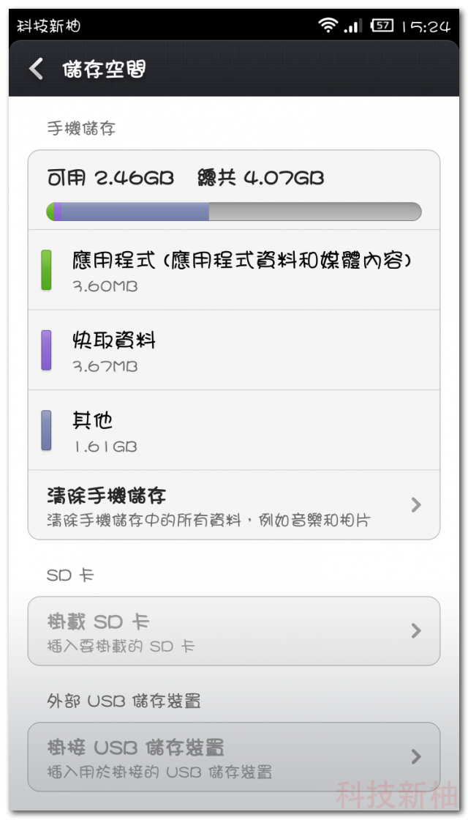
Task: Open chevron next to 清除手機儲存
Action: click(416, 504)
